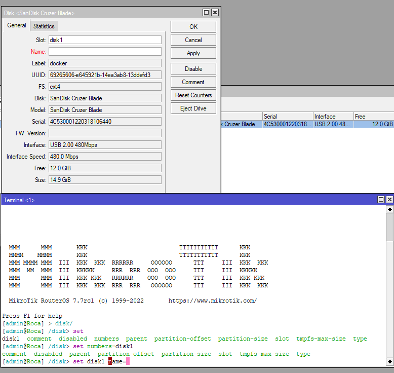Click the FS field showing ext4
The width and height of the screenshot is (394, 373).
[105, 87]
